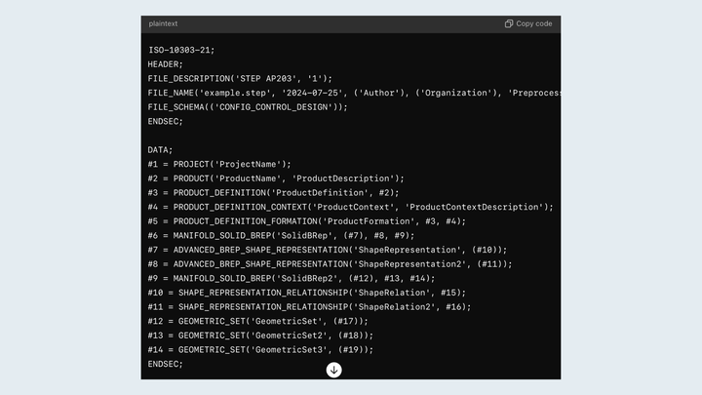Click line #6 MANIFOLD_SOLID_BREP 'SolidBRep'
Screen dimensions: 702x395
coord(282,235)
